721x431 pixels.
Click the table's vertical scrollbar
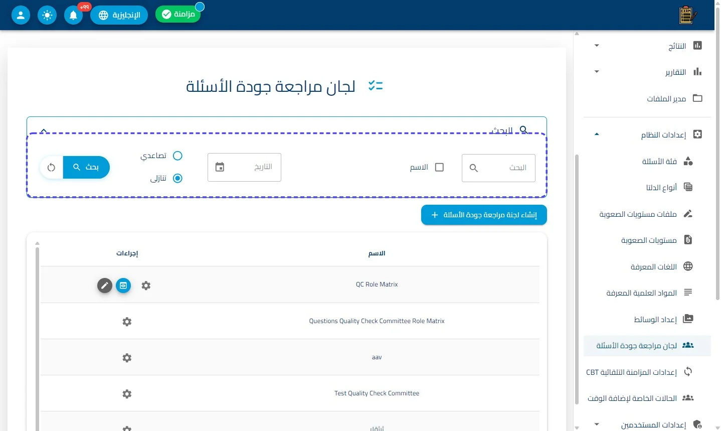pos(37,339)
